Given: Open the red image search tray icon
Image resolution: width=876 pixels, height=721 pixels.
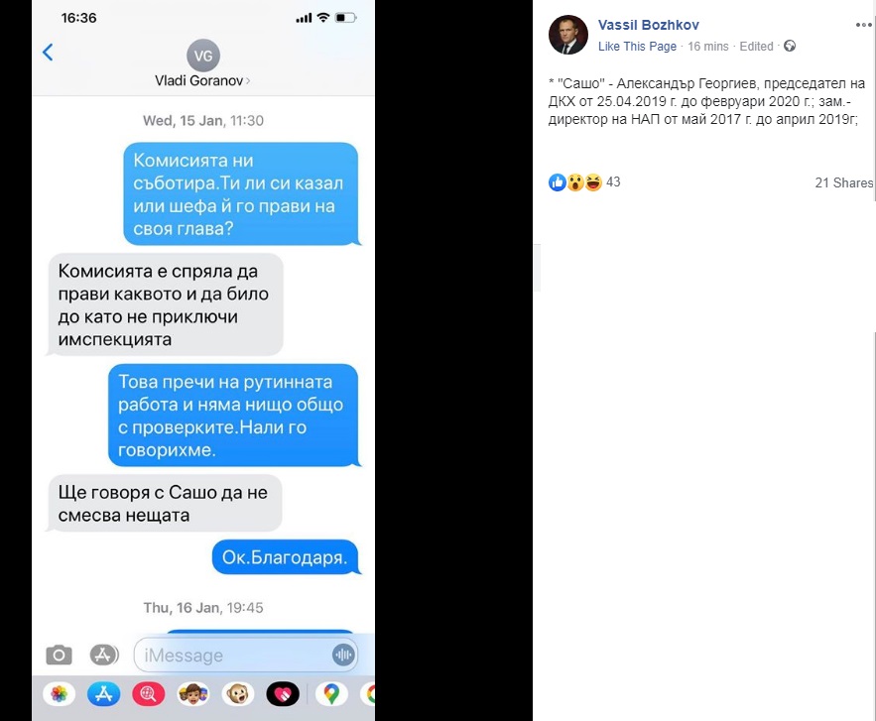Looking at the screenshot, I should pos(149,694).
